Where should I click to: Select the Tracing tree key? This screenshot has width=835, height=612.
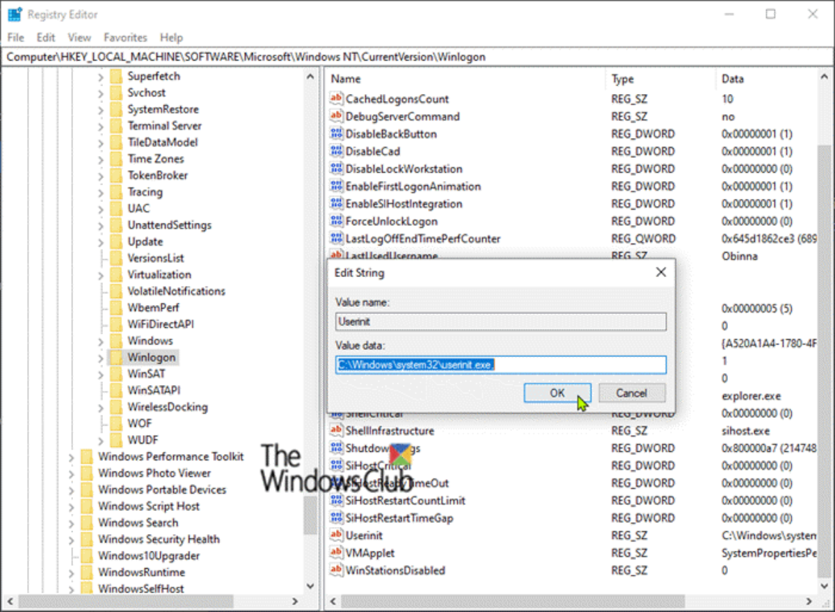145,192
